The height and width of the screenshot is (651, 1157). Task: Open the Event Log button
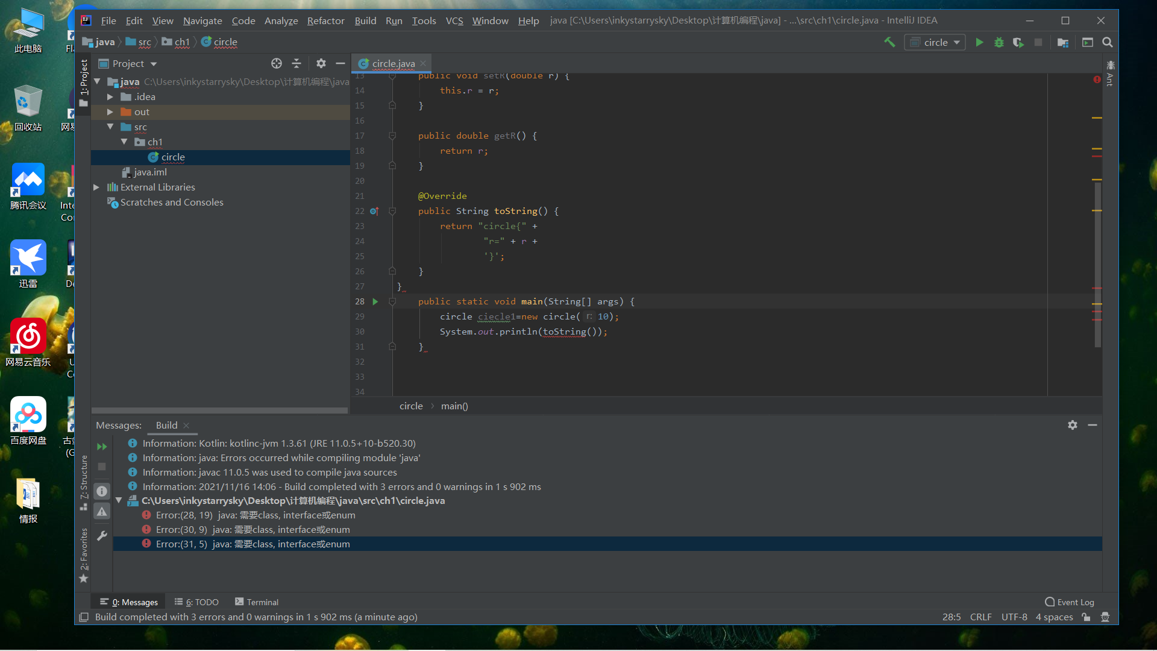pos(1070,602)
